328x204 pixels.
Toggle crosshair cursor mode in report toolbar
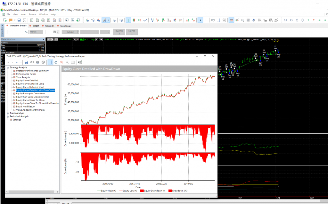pos(50,62)
